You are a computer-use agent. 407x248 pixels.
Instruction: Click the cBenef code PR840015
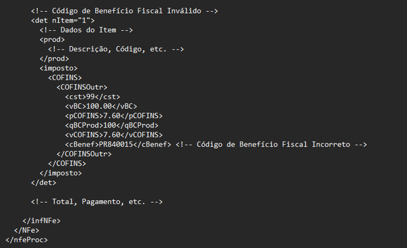pyautogui.click(x=116, y=145)
